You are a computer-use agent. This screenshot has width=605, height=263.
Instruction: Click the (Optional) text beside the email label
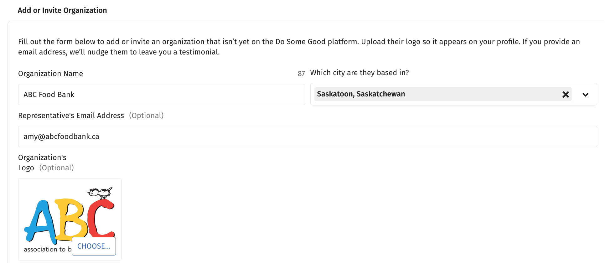coord(146,116)
